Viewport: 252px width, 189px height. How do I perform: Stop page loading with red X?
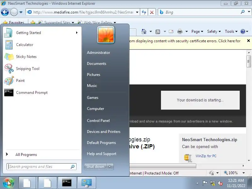[x=152, y=12]
